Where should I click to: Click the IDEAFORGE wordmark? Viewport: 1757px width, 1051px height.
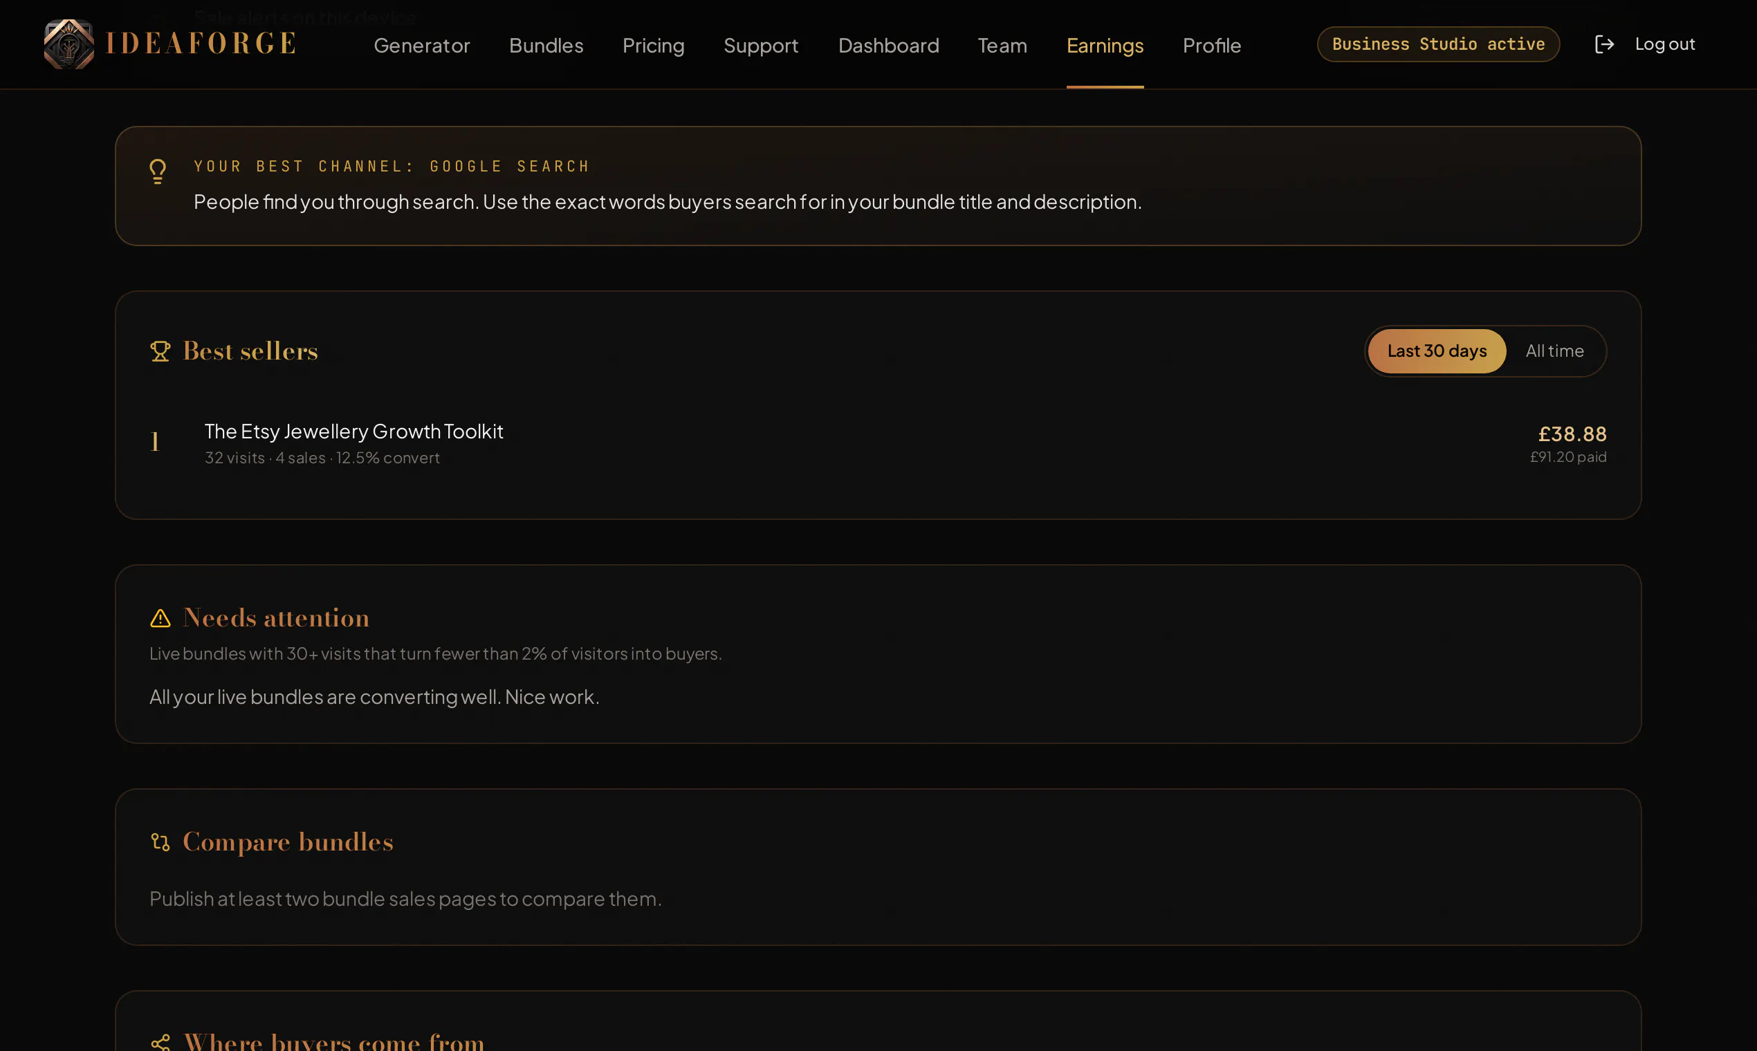tap(201, 44)
